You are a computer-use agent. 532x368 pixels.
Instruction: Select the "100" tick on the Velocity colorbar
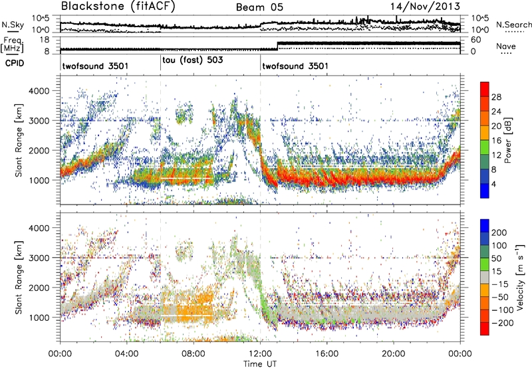point(499,246)
